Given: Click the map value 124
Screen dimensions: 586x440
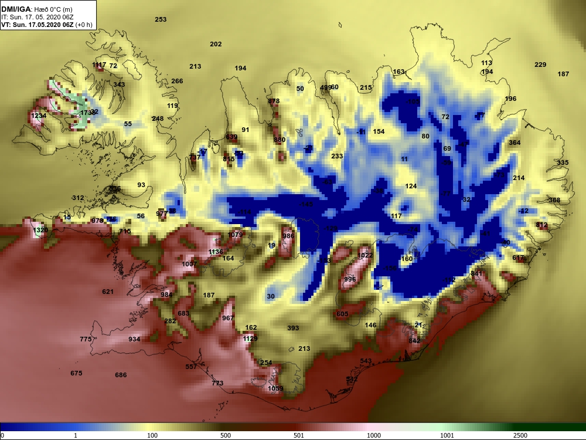Looking at the screenshot, I should 411,187.
